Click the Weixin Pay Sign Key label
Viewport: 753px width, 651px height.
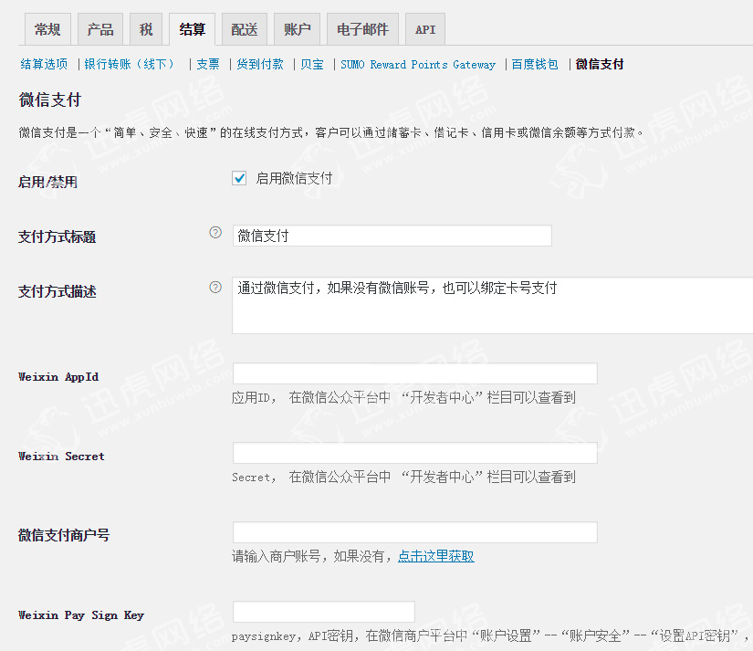pyautogui.click(x=80, y=615)
